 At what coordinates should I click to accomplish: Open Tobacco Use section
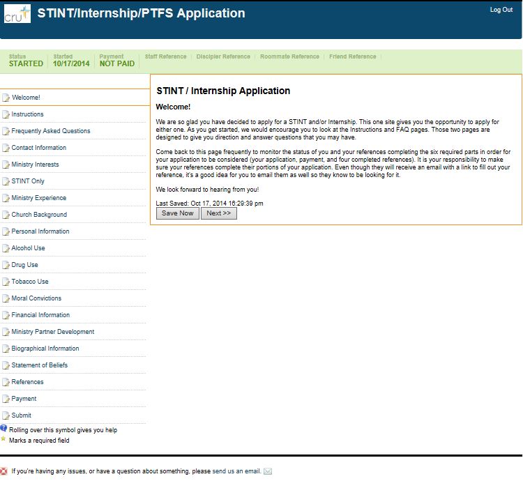30,282
